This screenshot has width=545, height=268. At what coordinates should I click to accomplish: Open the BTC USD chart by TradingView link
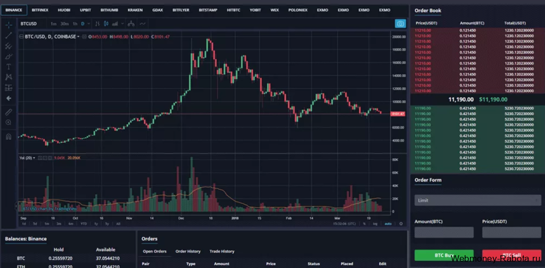tap(49, 209)
